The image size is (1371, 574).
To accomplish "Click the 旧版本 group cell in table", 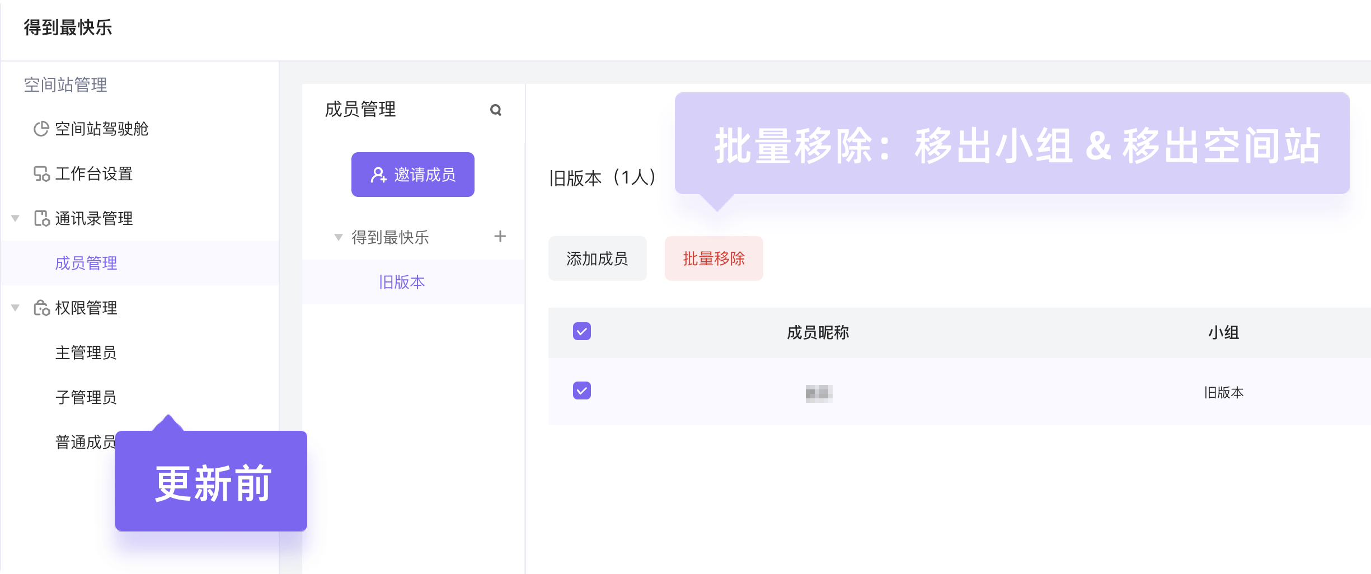I will (x=1224, y=393).
